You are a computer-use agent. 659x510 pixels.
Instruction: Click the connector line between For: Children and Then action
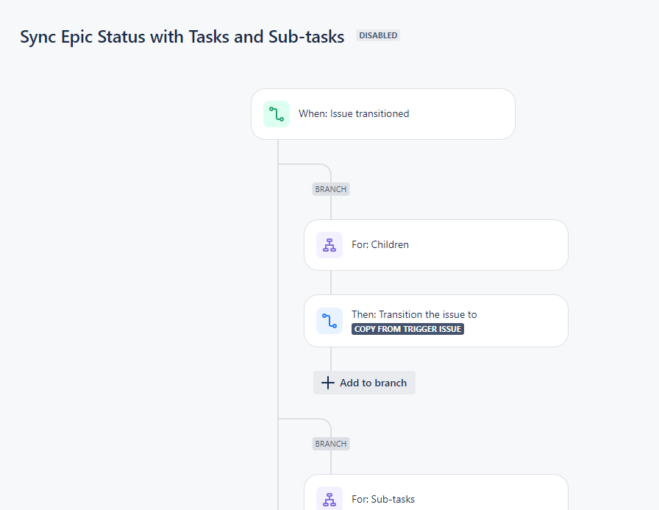click(331, 283)
